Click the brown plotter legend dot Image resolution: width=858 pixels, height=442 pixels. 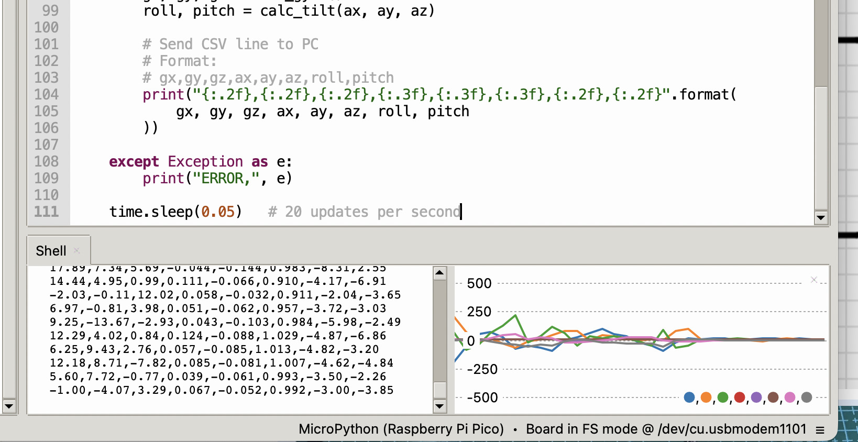[773, 397]
